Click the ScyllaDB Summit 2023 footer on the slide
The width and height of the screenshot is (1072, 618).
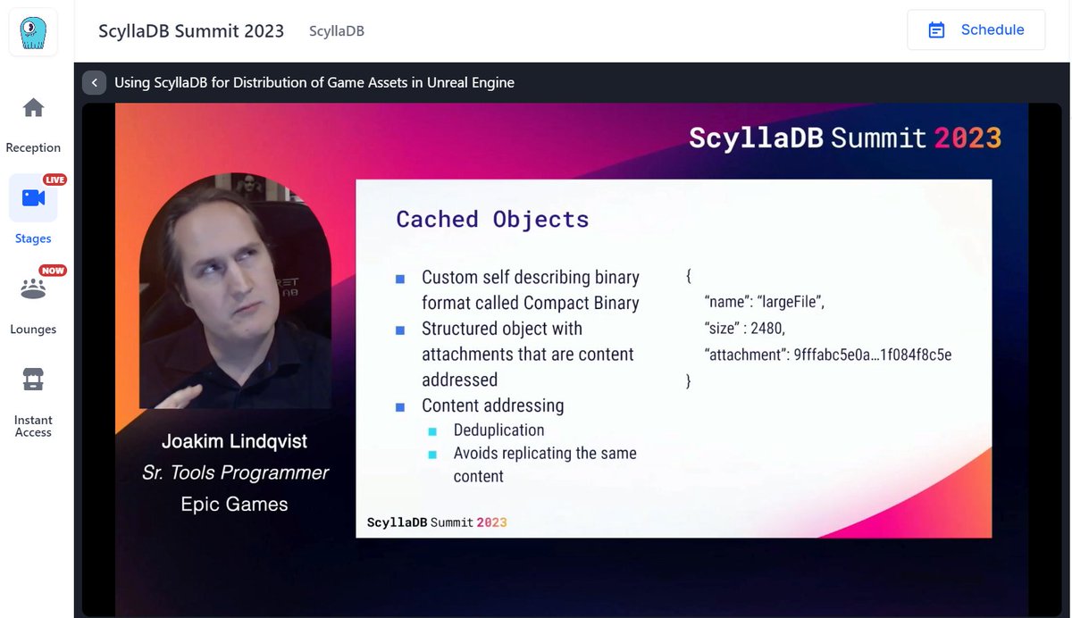437,522
